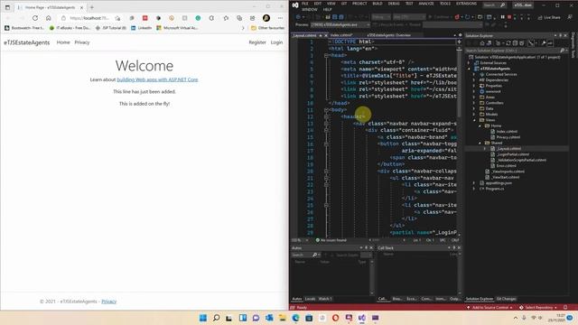Select Program.cs in Solution Explorer
This screenshot has height=325, width=578.
pyautogui.click(x=494, y=189)
